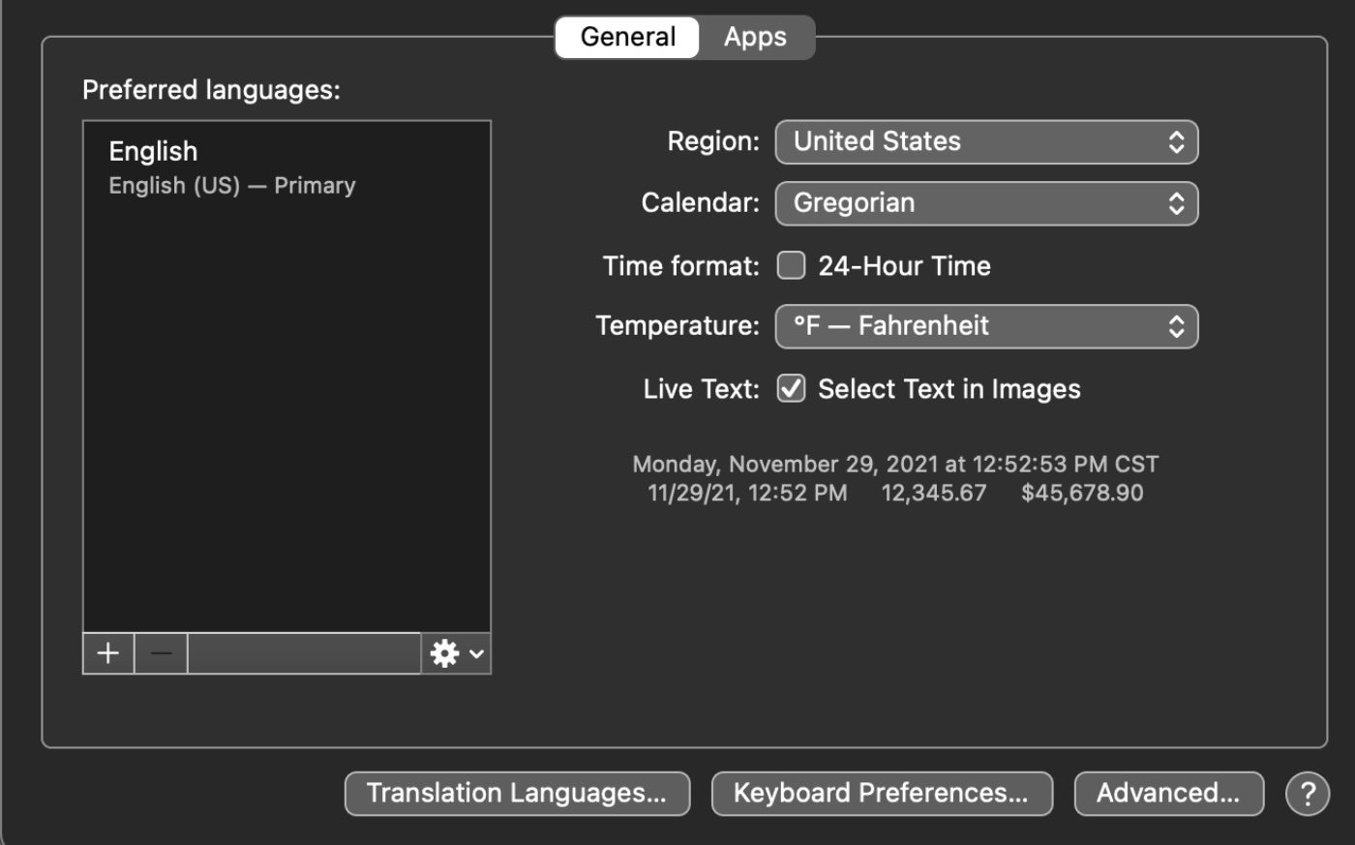Switch to the Apps tab
Screen dimensions: 1355x845
click(755, 37)
